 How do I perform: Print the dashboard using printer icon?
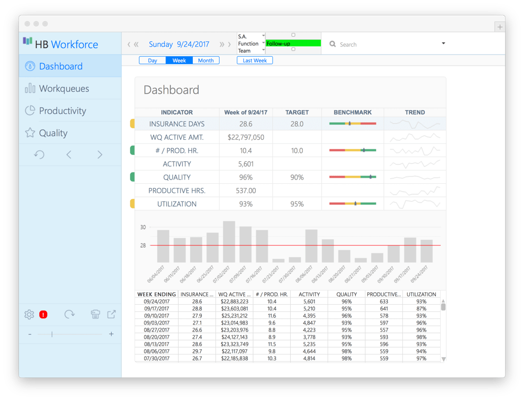[95, 314]
